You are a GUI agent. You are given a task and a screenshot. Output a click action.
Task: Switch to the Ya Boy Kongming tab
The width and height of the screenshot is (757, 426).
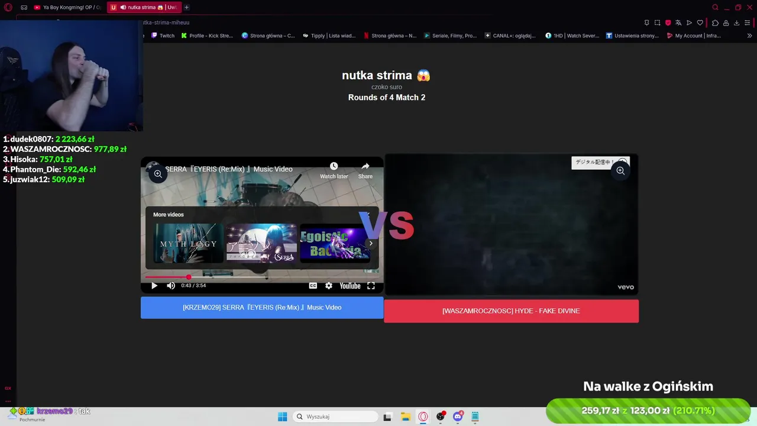[x=67, y=8]
